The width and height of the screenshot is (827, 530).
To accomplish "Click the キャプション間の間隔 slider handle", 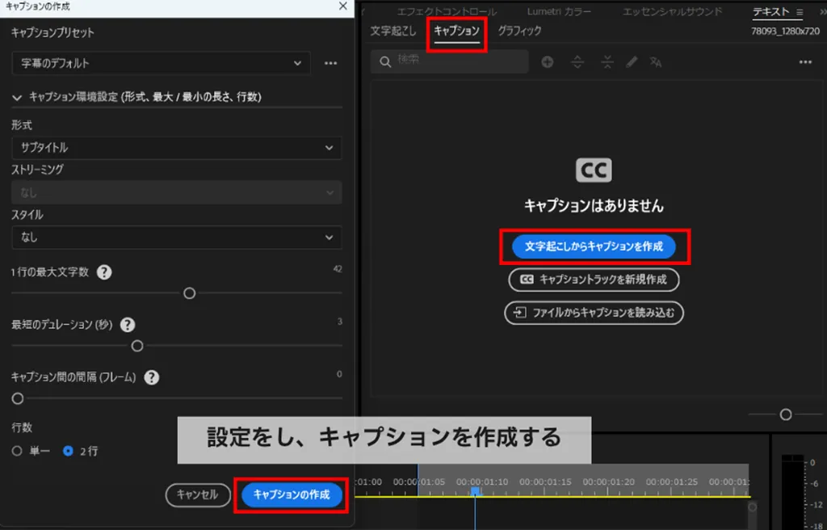I will pos(18,398).
